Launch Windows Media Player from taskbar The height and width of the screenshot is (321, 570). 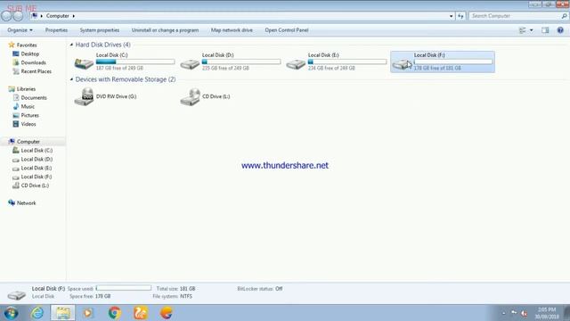pyautogui.click(x=87, y=313)
